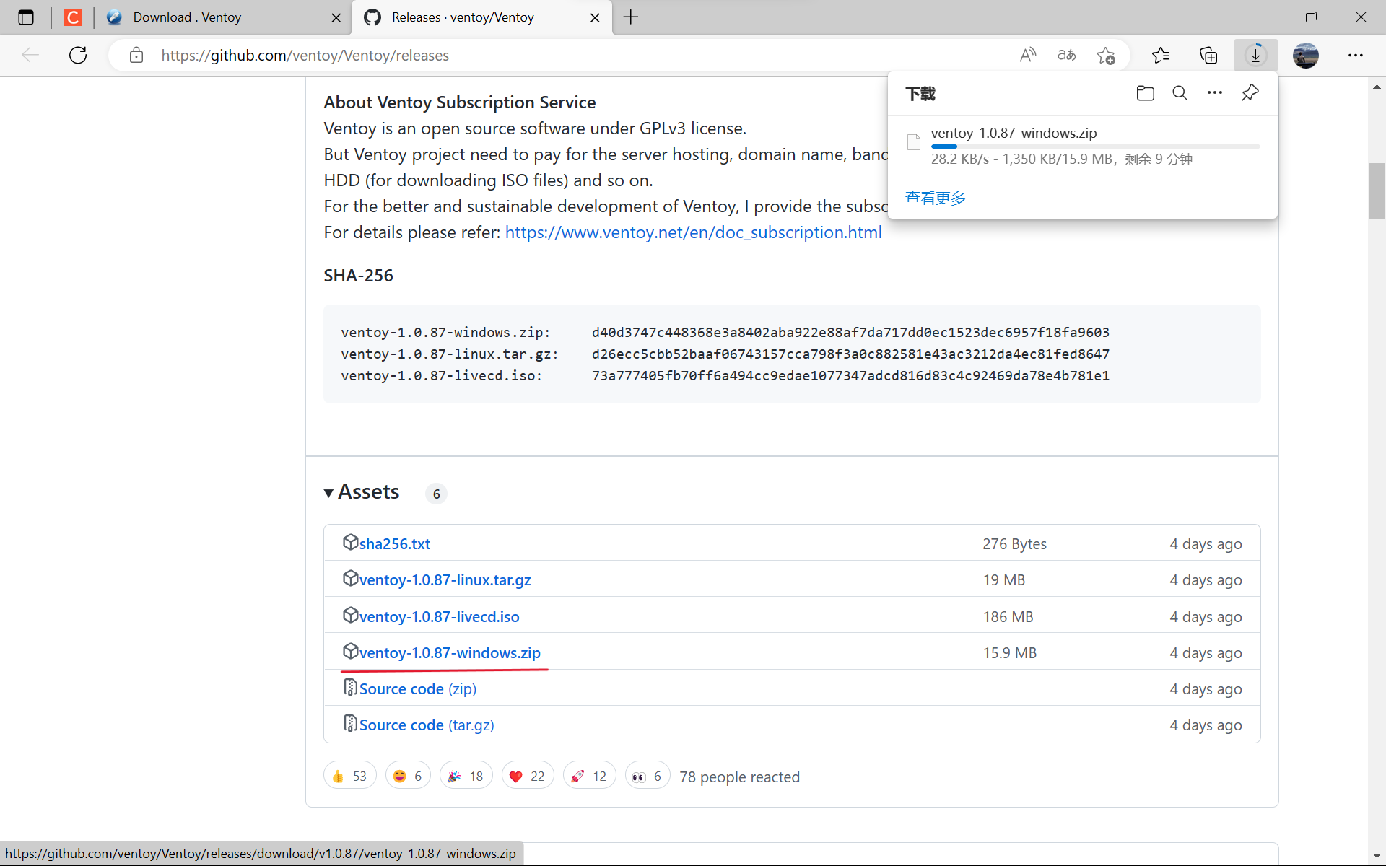This screenshot has height=866, width=1386.
Task: Click the downloads folder icon
Action: (1144, 93)
